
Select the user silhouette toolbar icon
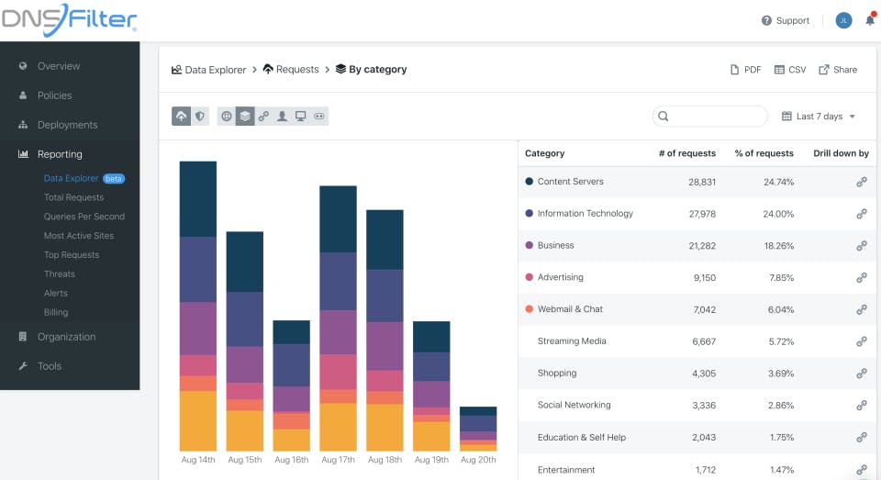[x=282, y=117]
